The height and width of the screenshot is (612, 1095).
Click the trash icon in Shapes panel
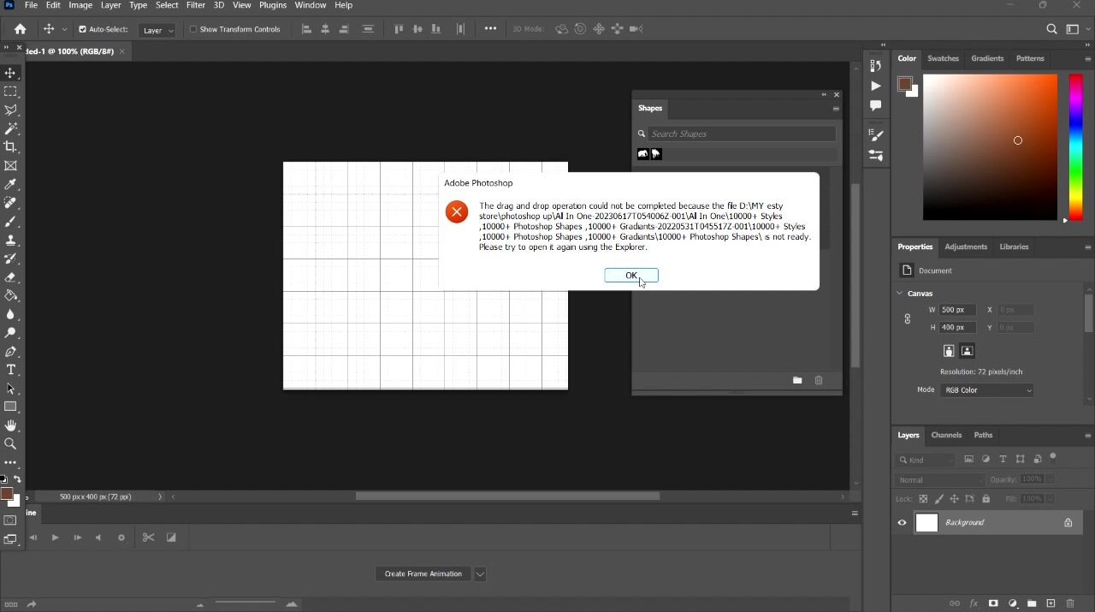[x=819, y=380]
